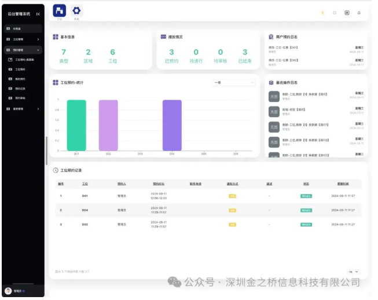Viewport: 378px width, 300px height.
Task: Sort table by the 预约时长 column header
Action: [x=159, y=184]
